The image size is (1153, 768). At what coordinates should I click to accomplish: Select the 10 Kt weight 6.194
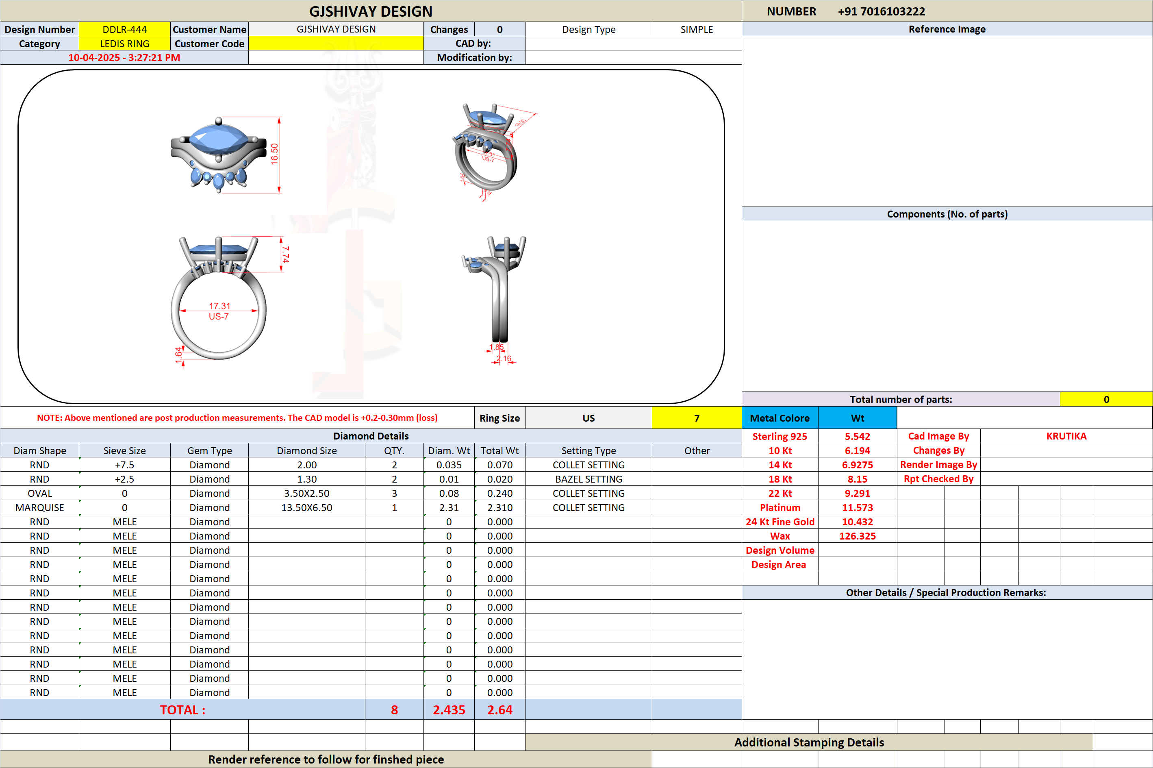point(857,450)
